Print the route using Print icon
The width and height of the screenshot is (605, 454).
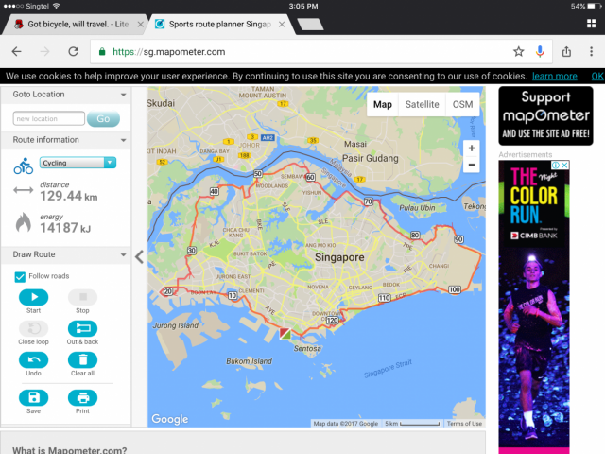click(x=82, y=397)
